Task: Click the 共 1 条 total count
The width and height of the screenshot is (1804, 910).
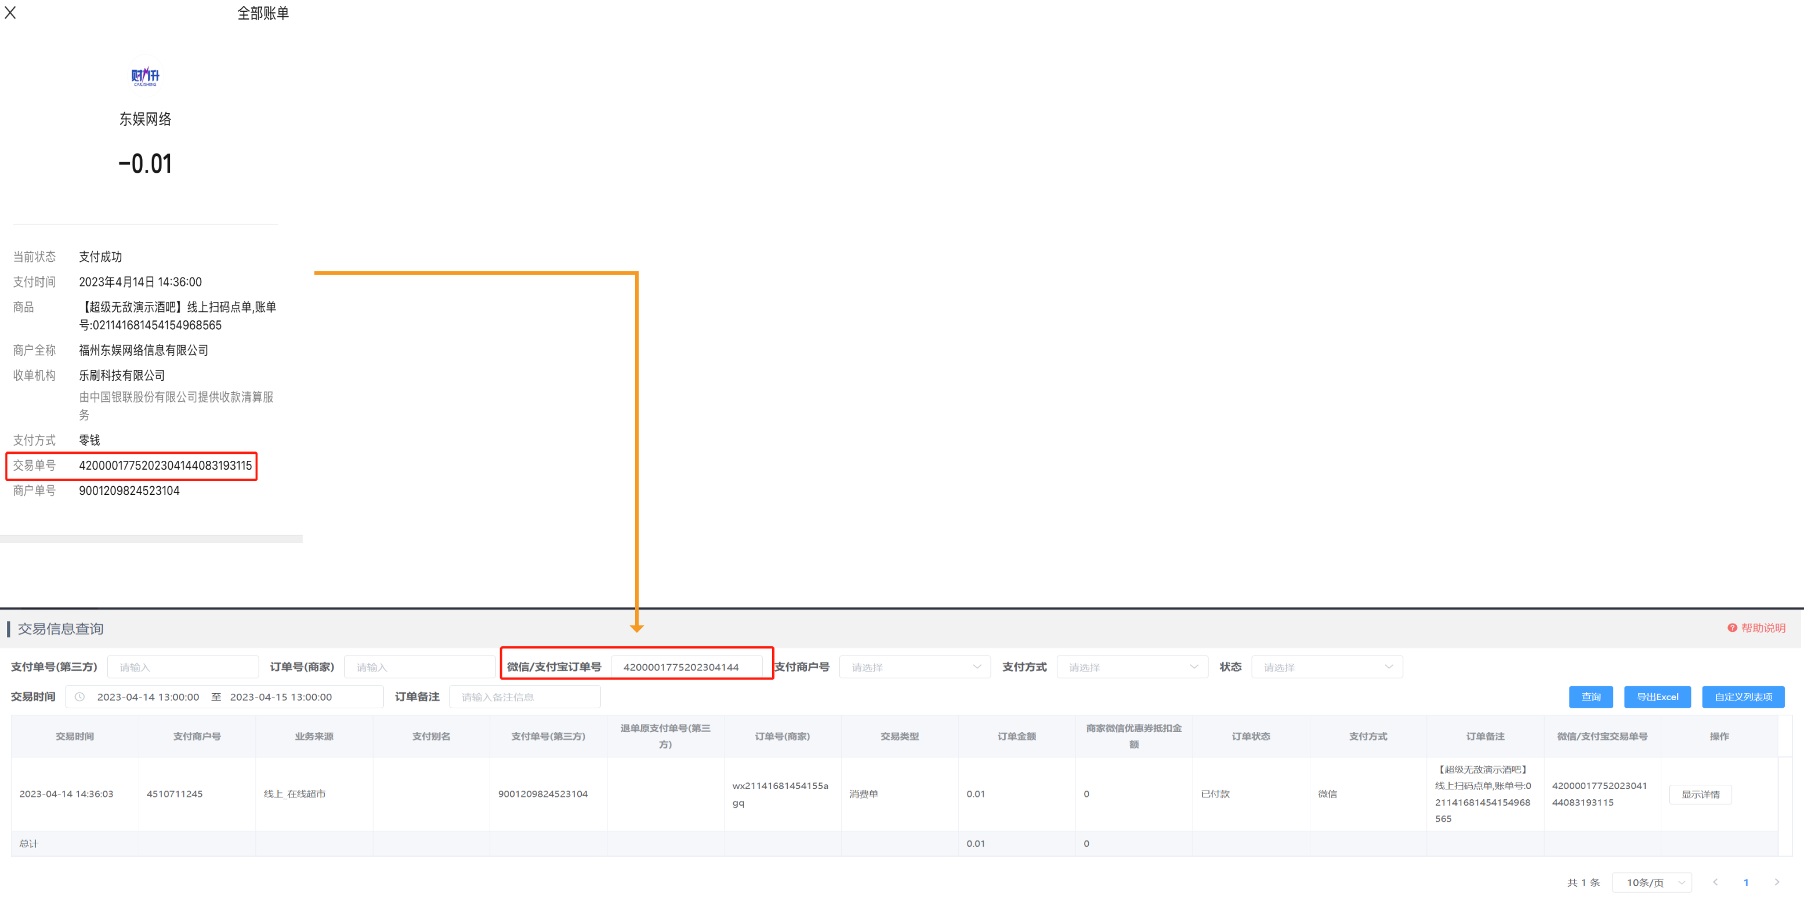Action: click(x=1582, y=882)
